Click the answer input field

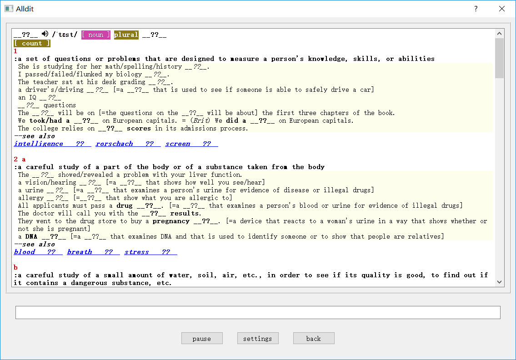click(258, 312)
